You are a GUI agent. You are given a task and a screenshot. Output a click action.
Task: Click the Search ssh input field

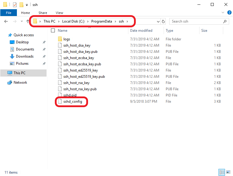point(196,21)
